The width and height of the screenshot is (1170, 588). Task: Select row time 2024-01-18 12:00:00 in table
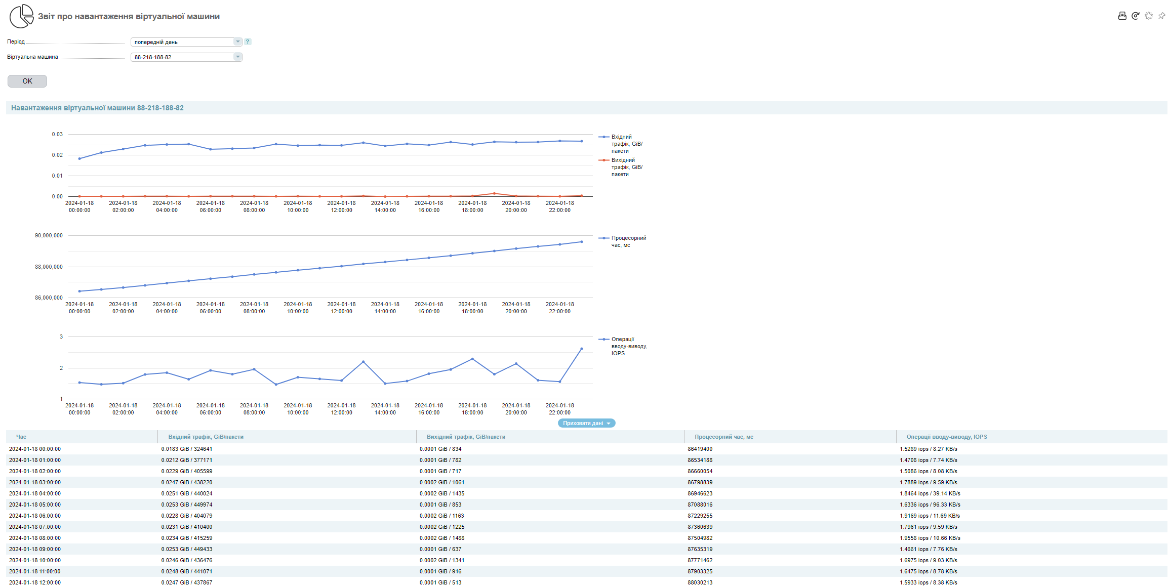point(35,582)
